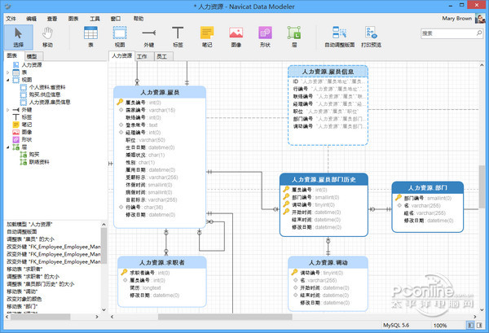Viewport: 489px width, 333px height.
Task: Select the 人力资源.雇员部门历史 table header
Action: (324, 179)
